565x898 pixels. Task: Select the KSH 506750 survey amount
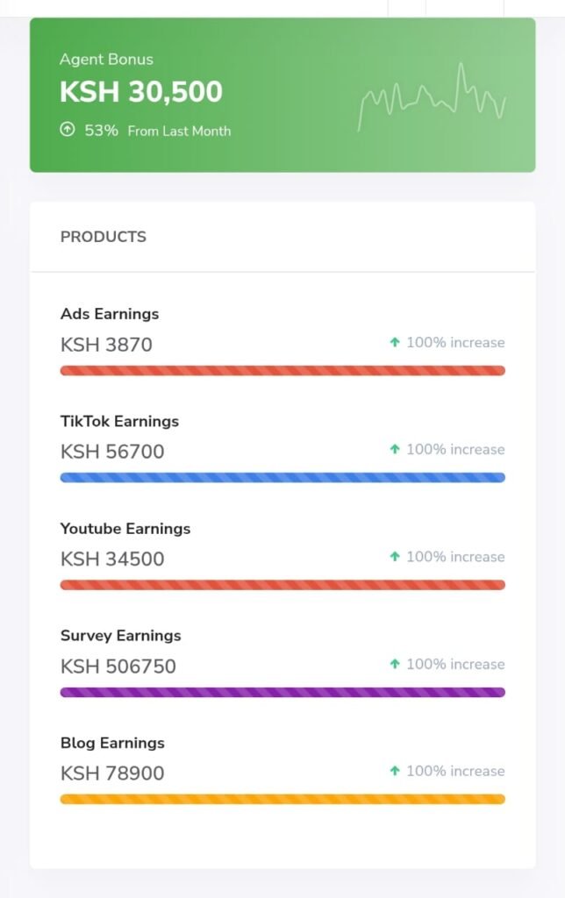[118, 666]
